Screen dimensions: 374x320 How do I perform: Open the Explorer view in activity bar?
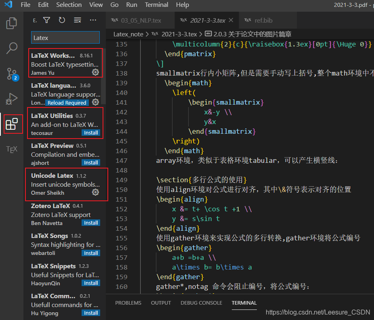(11, 23)
